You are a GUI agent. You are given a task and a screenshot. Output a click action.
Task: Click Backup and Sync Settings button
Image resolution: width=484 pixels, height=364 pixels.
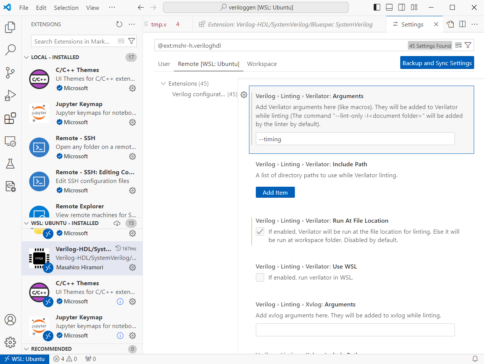click(437, 63)
